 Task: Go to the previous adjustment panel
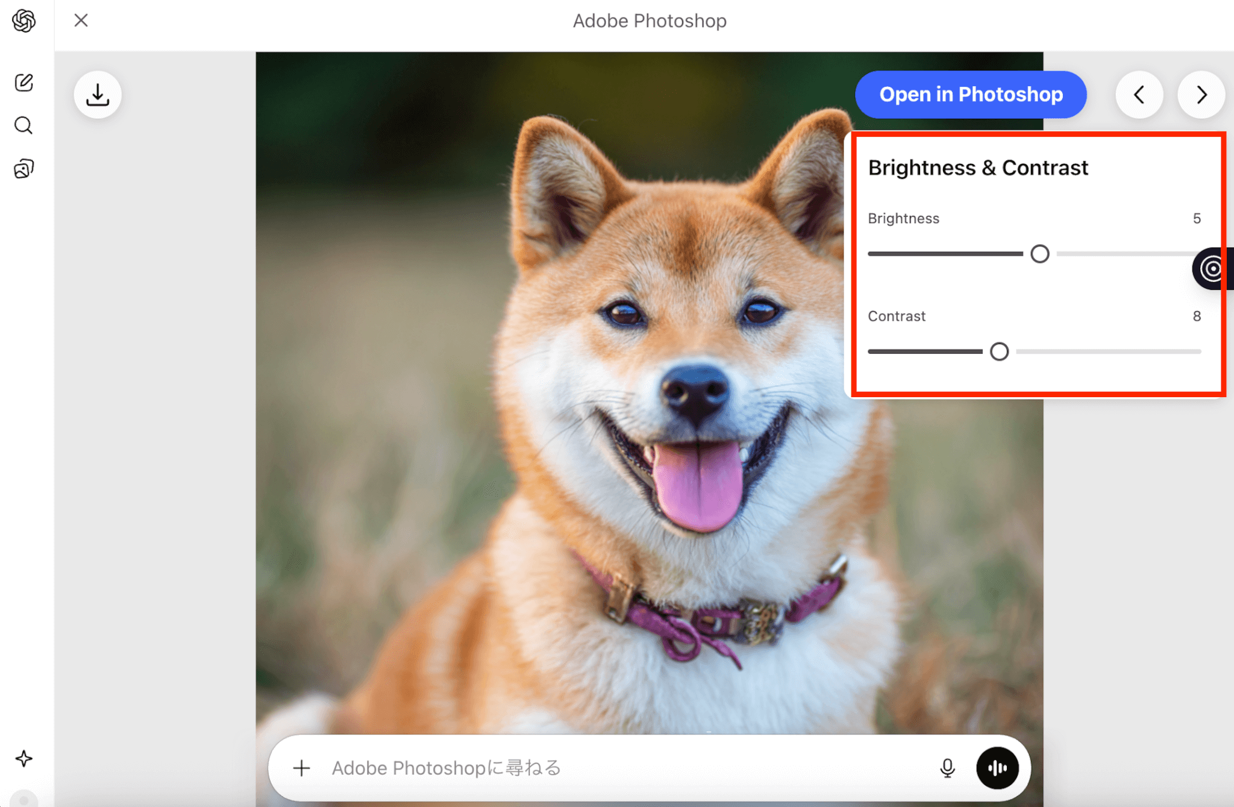point(1139,95)
